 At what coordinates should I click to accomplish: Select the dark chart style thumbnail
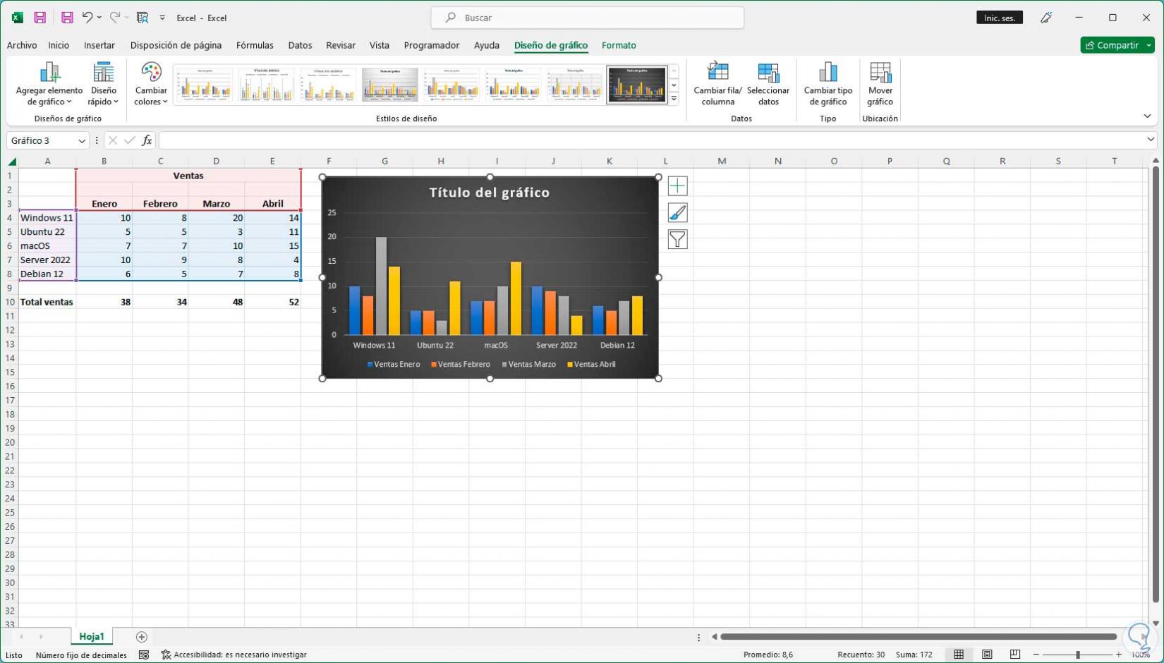pyautogui.click(x=637, y=85)
